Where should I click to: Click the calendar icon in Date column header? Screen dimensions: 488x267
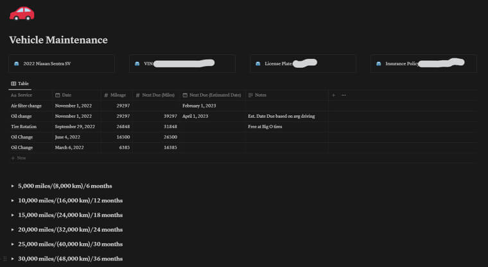pyautogui.click(x=58, y=95)
